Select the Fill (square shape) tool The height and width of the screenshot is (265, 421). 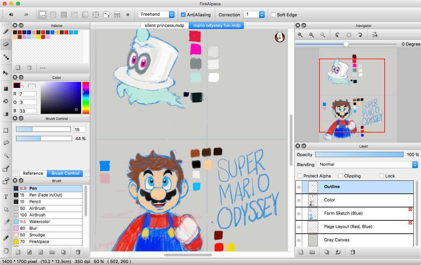[x=6, y=89]
